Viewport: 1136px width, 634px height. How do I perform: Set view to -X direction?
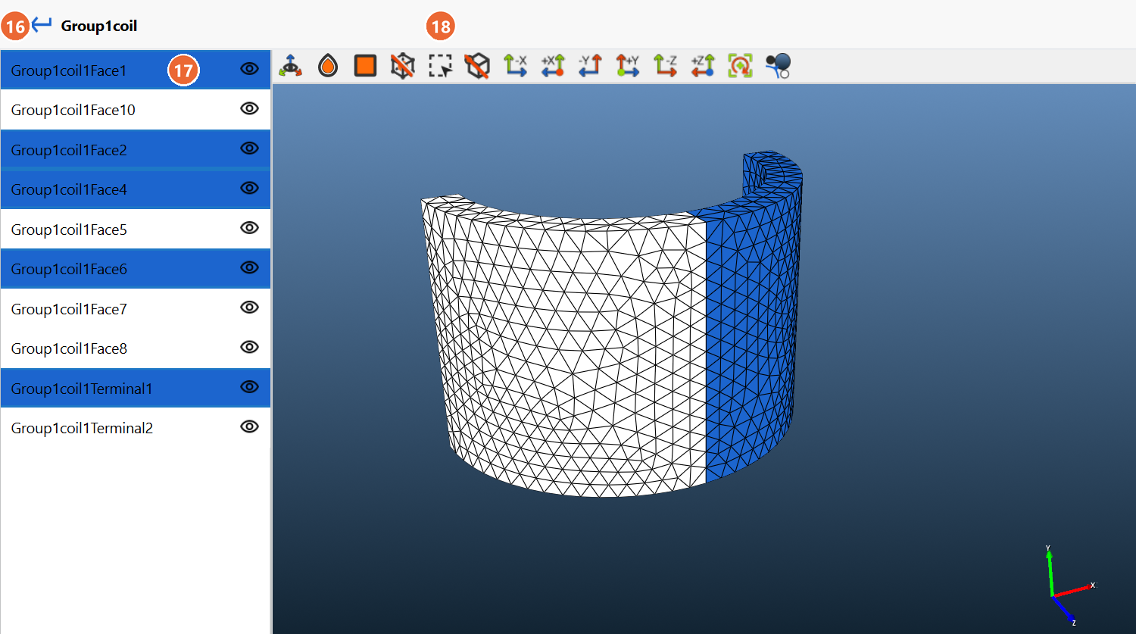click(x=515, y=66)
